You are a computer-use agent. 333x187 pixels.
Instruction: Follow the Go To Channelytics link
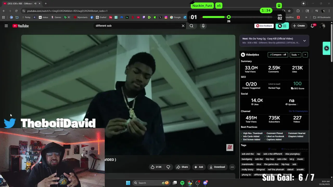pos(298,111)
